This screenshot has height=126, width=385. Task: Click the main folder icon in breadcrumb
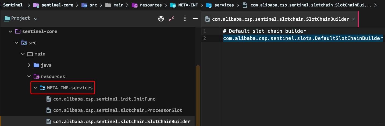(108, 5)
